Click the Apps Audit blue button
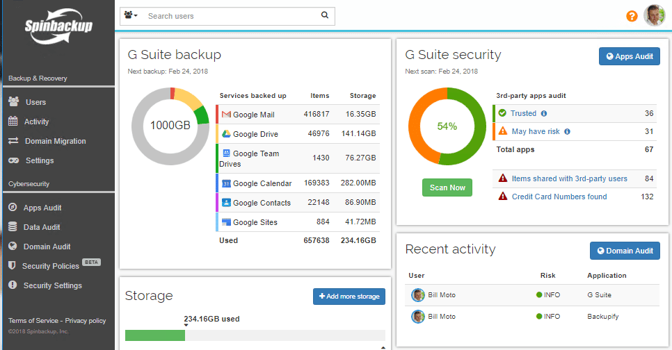The height and width of the screenshot is (350, 672). coord(629,56)
